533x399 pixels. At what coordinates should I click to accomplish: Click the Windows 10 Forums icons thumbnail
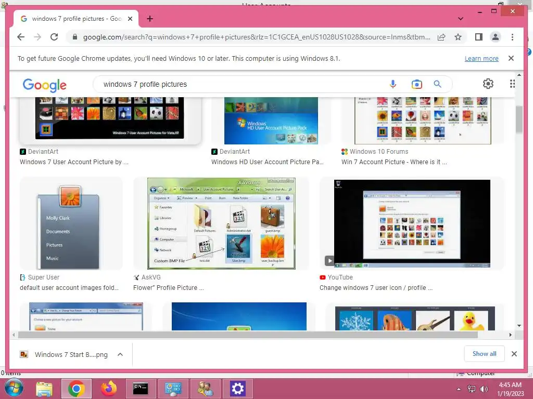click(x=423, y=121)
